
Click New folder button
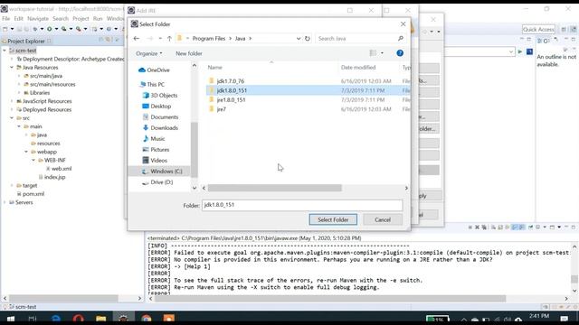click(189, 53)
